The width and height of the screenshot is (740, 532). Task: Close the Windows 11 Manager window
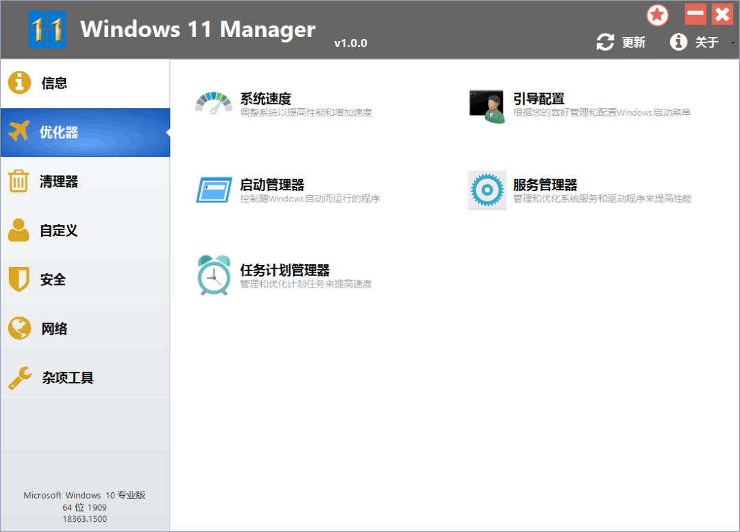(x=723, y=14)
